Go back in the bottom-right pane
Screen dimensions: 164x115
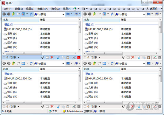[x=85, y=63]
